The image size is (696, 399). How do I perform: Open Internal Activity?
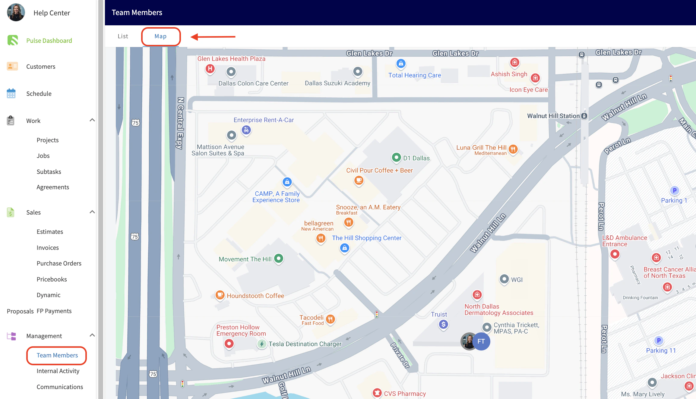click(58, 371)
